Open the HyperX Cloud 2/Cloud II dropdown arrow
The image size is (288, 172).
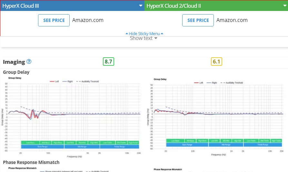pos(285,6)
